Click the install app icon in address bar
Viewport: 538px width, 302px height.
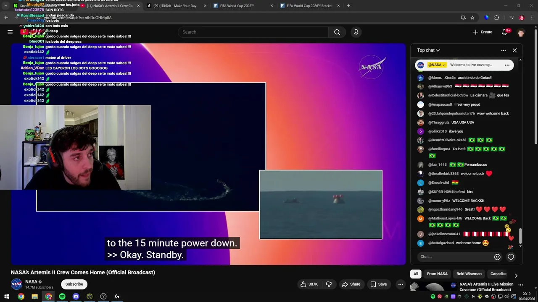pos(463,18)
